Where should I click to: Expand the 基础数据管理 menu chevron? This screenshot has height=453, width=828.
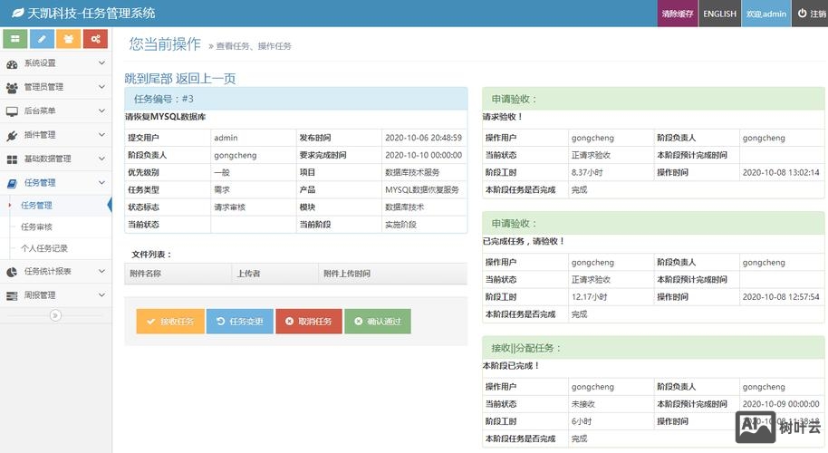pos(102,159)
